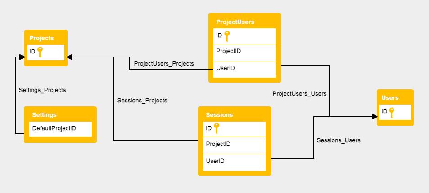The width and height of the screenshot is (429, 193).
Task: Select the ProjectUsers_Projects relationship label
Action: [x=164, y=63]
